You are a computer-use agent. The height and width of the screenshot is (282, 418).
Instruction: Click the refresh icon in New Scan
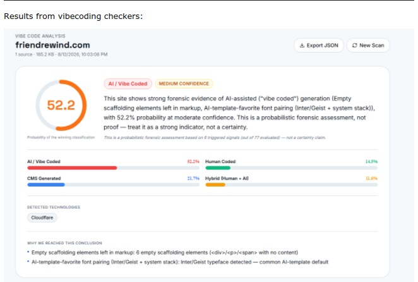[x=355, y=46]
